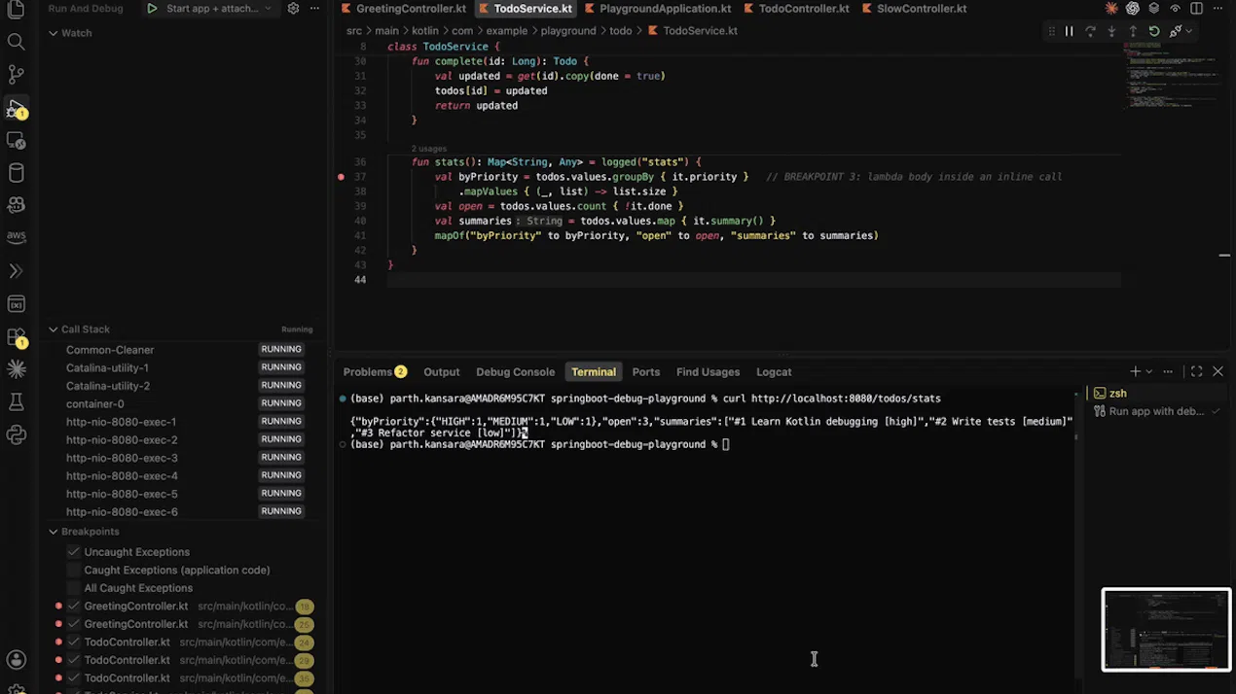
Task: Open the dropdown arrow beside the disconnect button
Action: click(1186, 31)
